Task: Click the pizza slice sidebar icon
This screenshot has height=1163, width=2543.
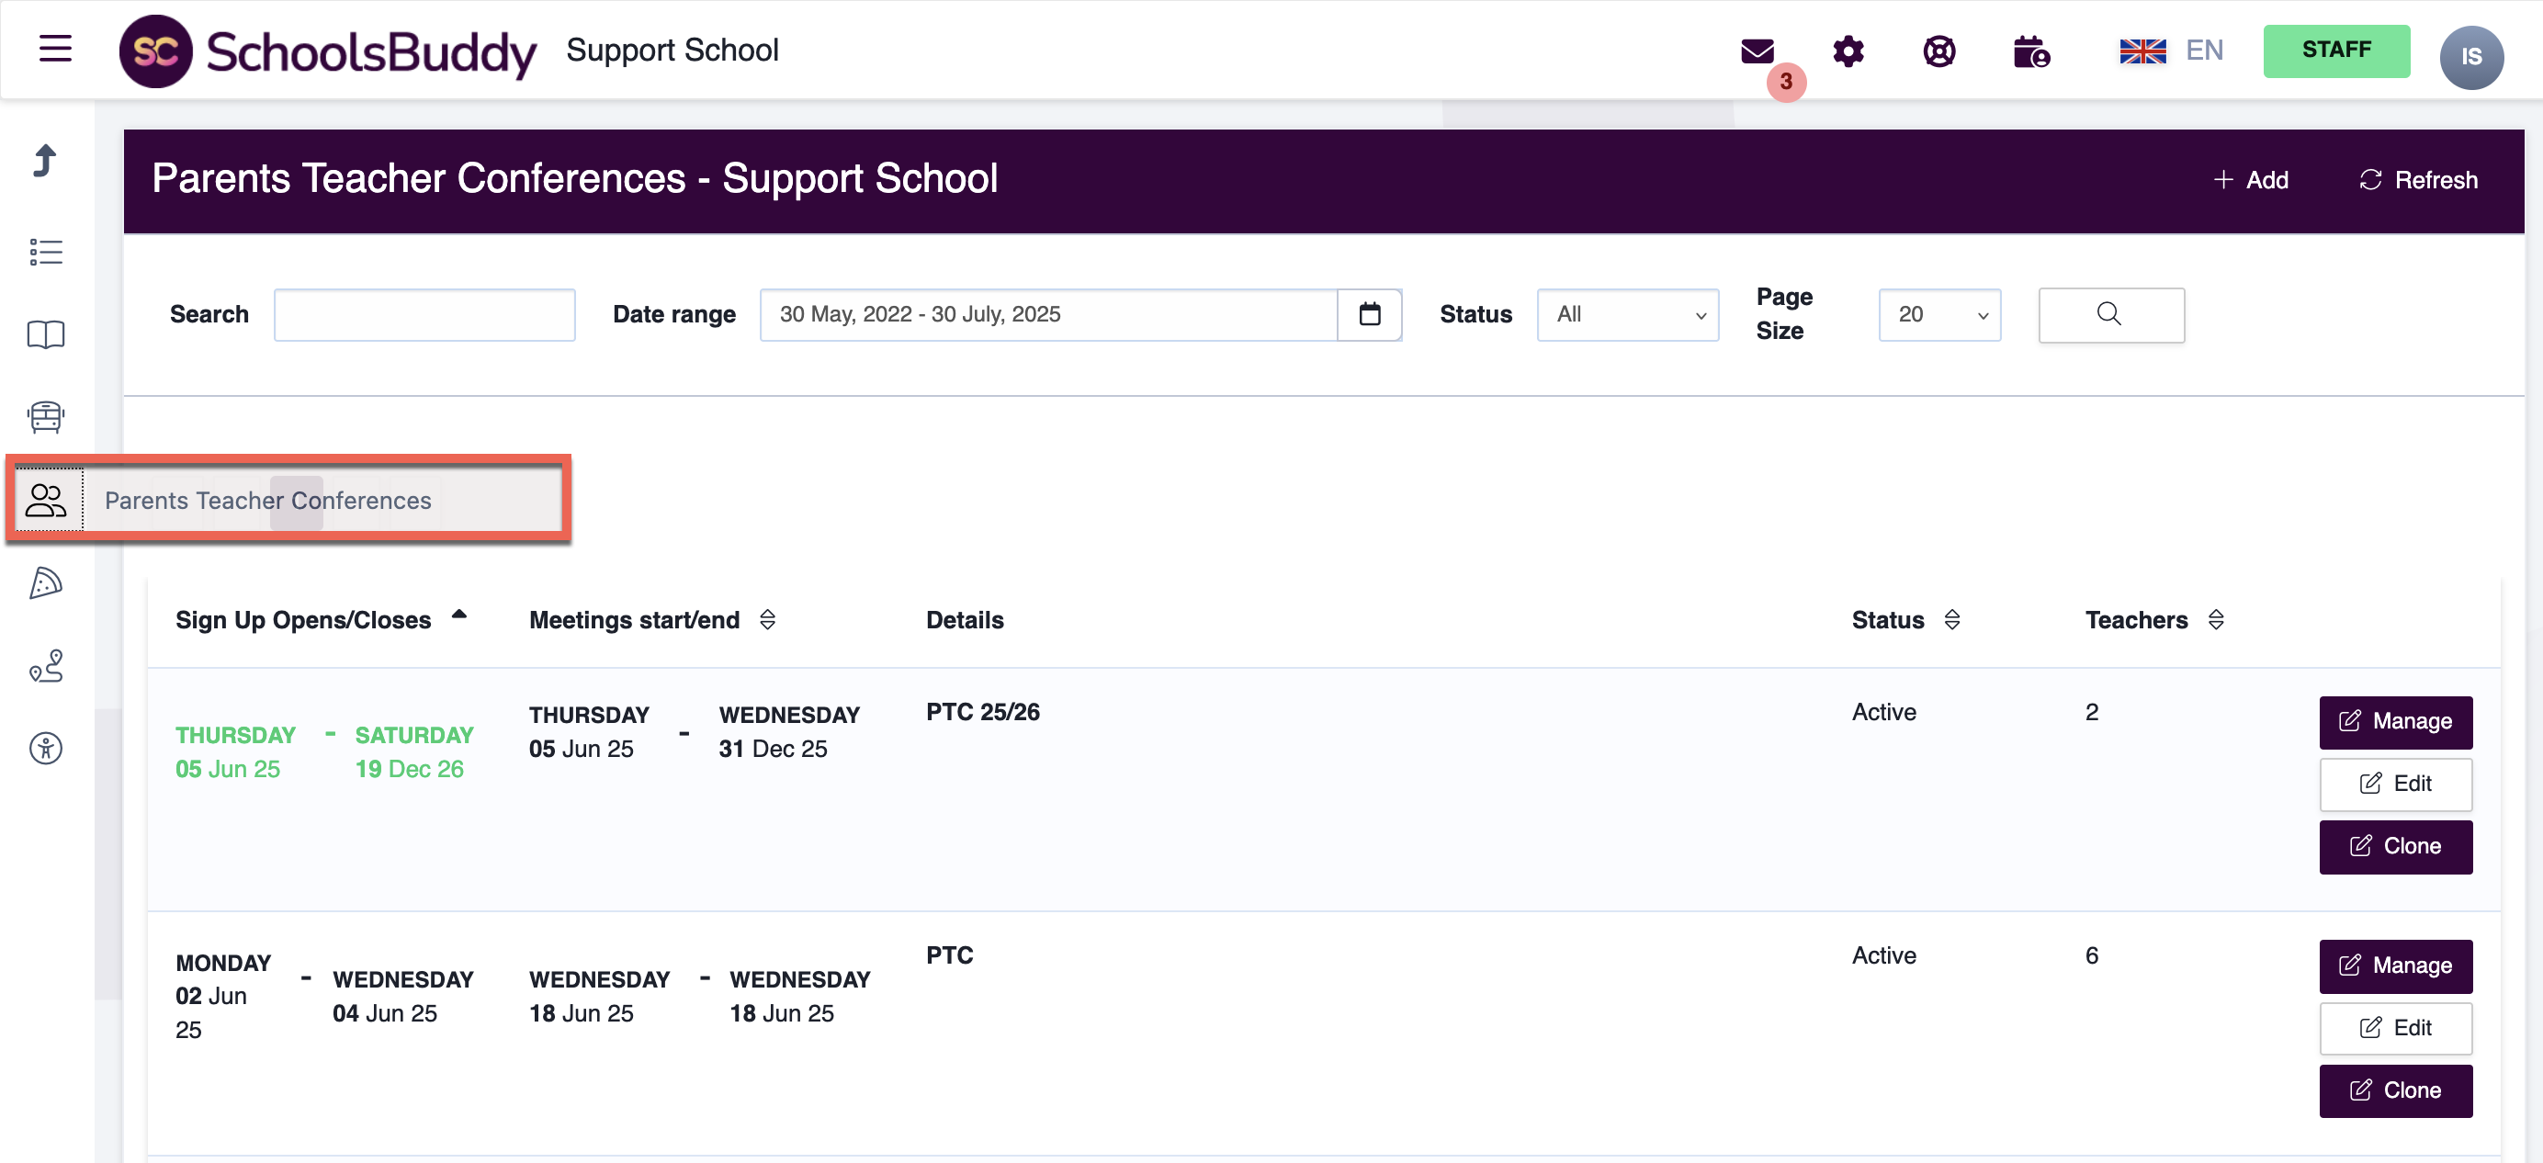Action: 45,583
